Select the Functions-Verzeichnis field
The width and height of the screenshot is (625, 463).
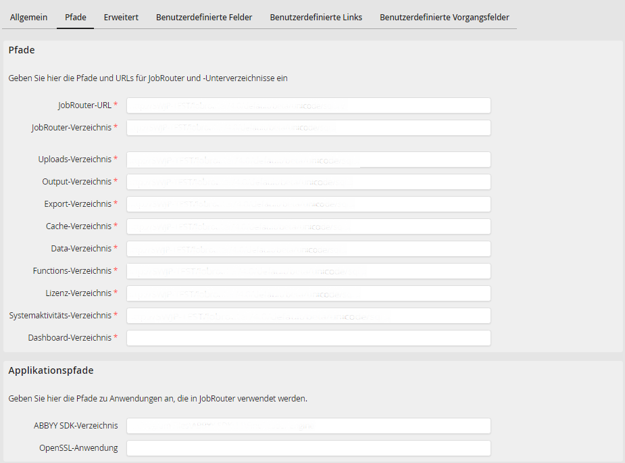(x=308, y=271)
